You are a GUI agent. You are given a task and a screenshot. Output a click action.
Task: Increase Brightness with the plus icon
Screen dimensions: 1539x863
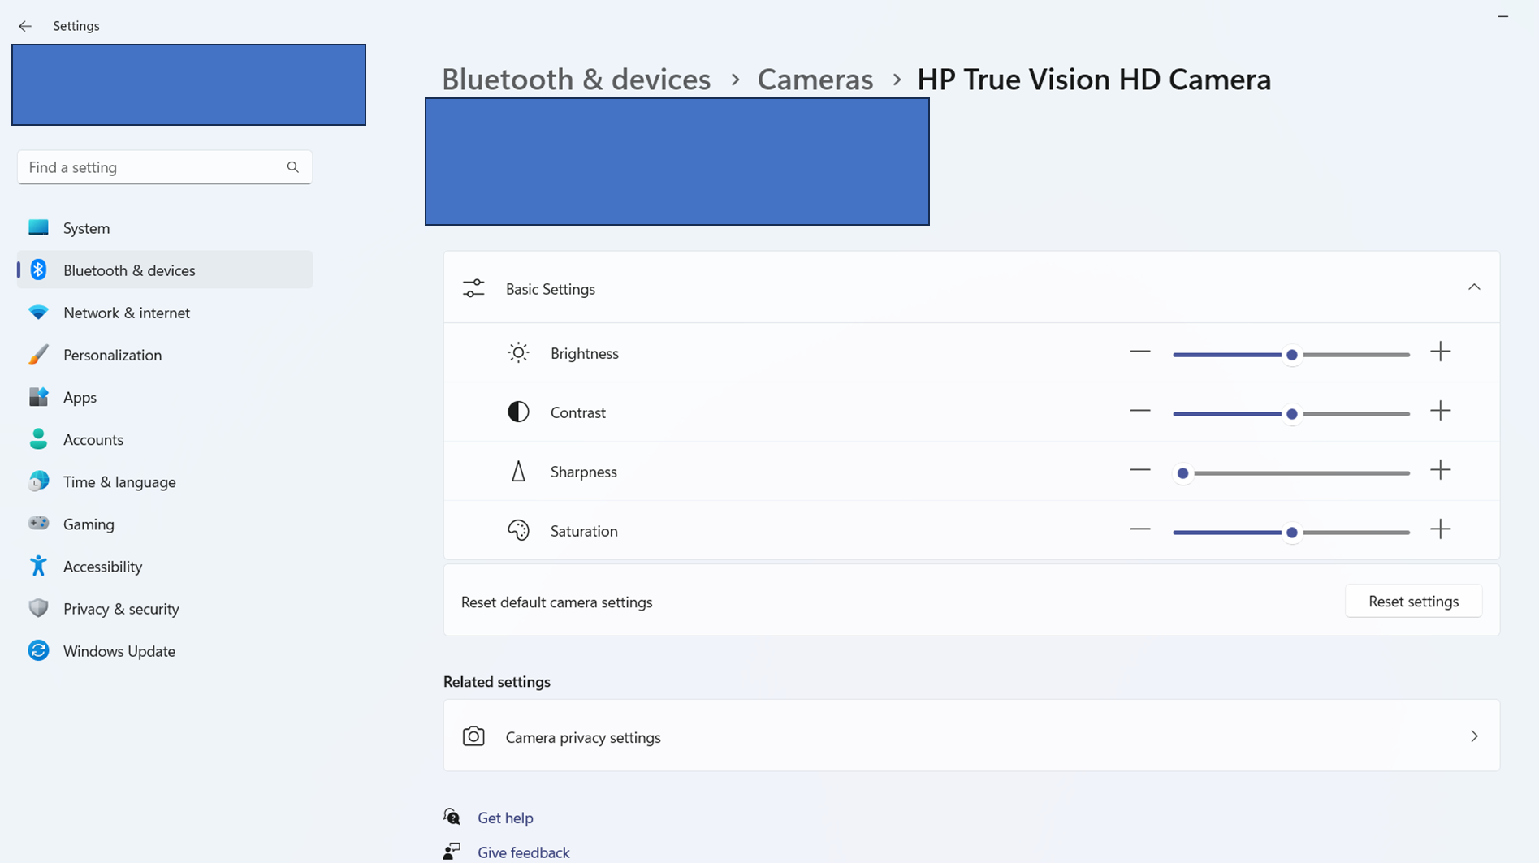pos(1440,352)
